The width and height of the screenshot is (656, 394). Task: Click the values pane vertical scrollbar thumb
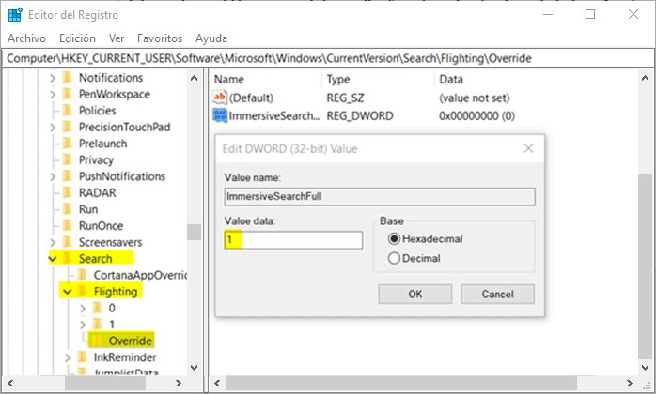coord(645,266)
